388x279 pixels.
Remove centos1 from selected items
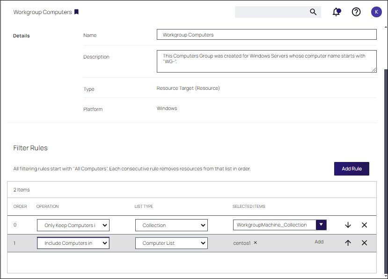tap(255, 243)
